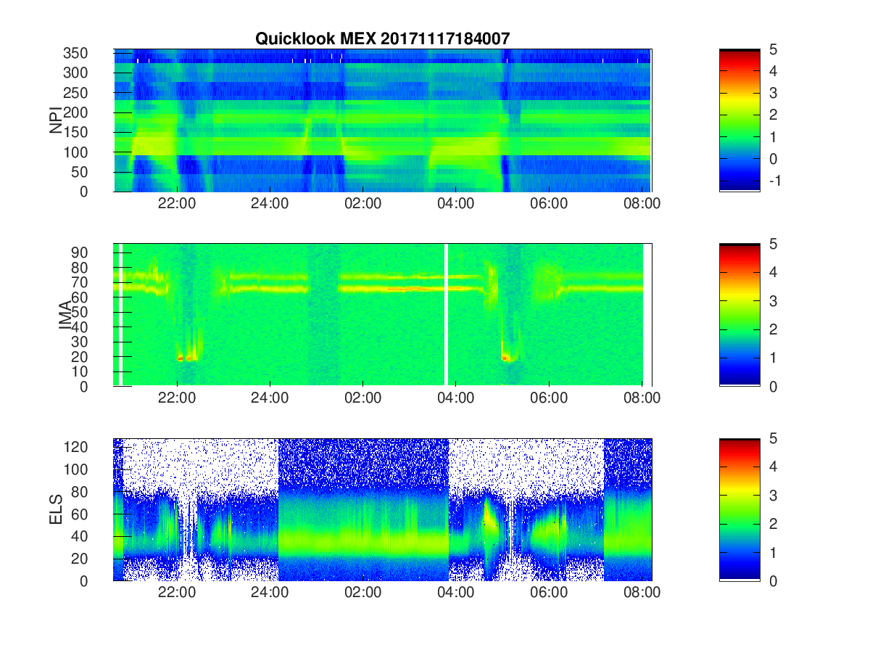The height and width of the screenshot is (653, 870).
Task: Click the 06:00 time label below ELS plot
Action: coord(549,593)
